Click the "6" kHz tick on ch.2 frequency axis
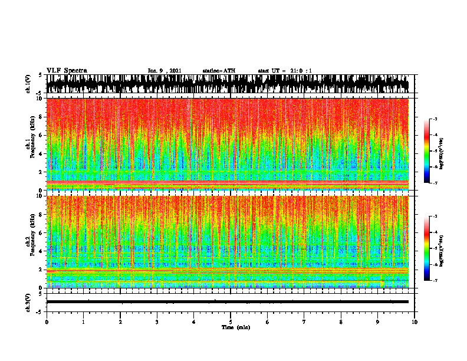Image resolution: width=467 pixels, height=361 pixels. (41, 233)
